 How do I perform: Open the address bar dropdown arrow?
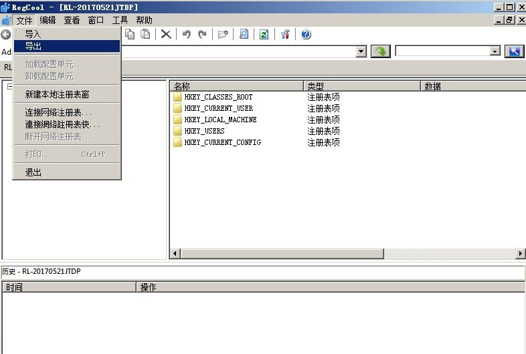tap(361, 51)
